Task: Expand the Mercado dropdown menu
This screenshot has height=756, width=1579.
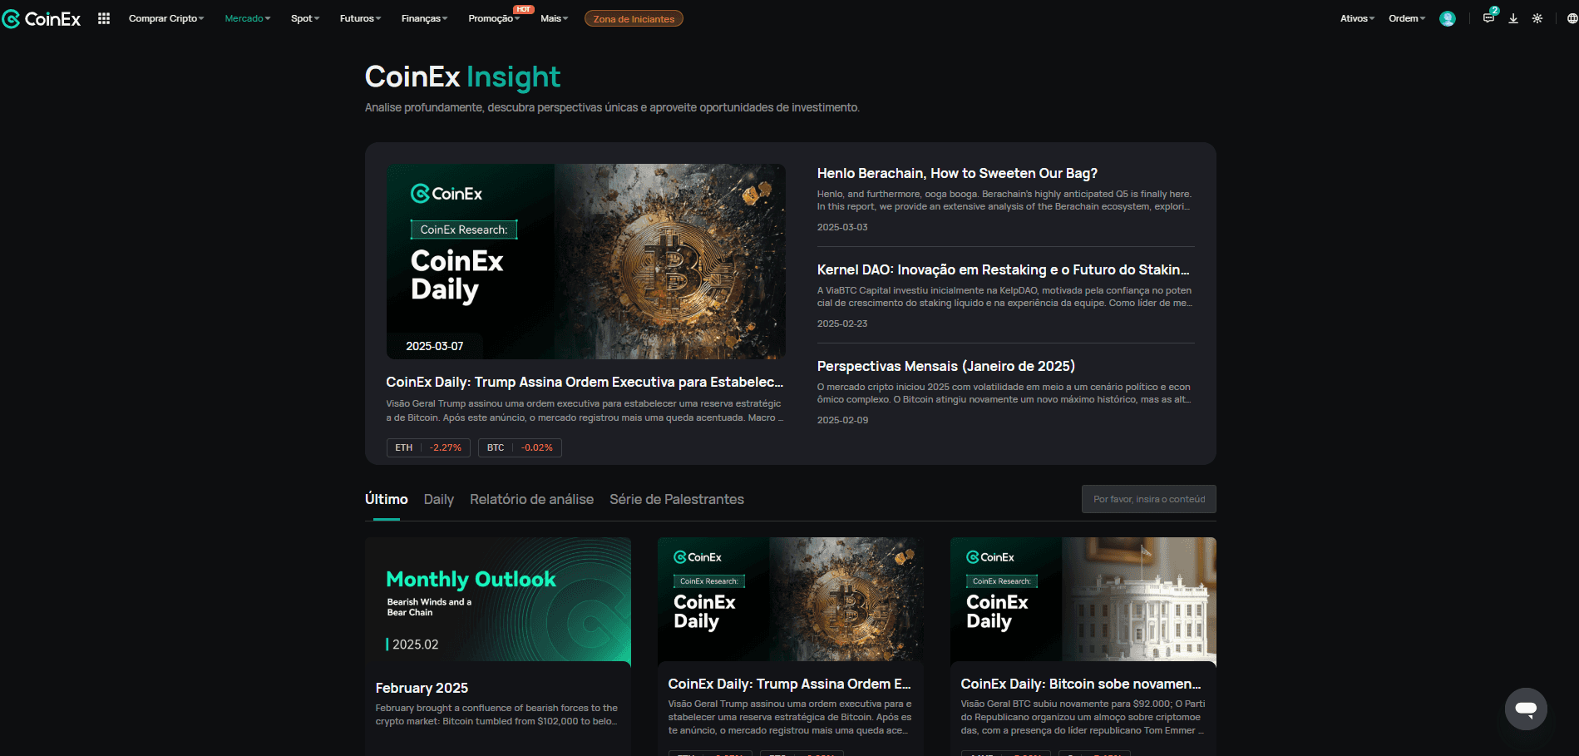Action: point(248,18)
